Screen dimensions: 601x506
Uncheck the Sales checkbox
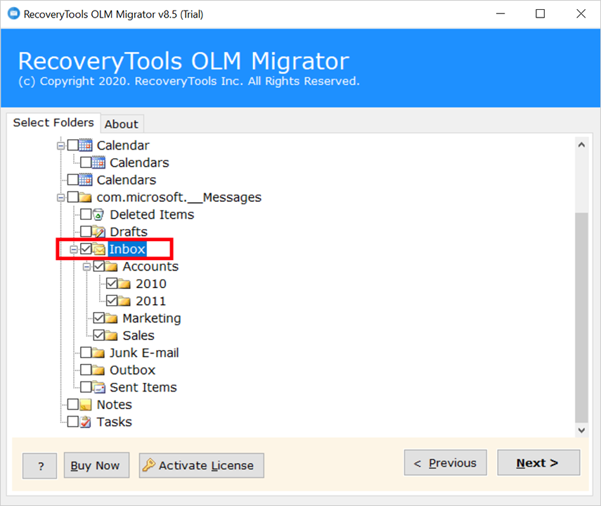pos(99,335)
